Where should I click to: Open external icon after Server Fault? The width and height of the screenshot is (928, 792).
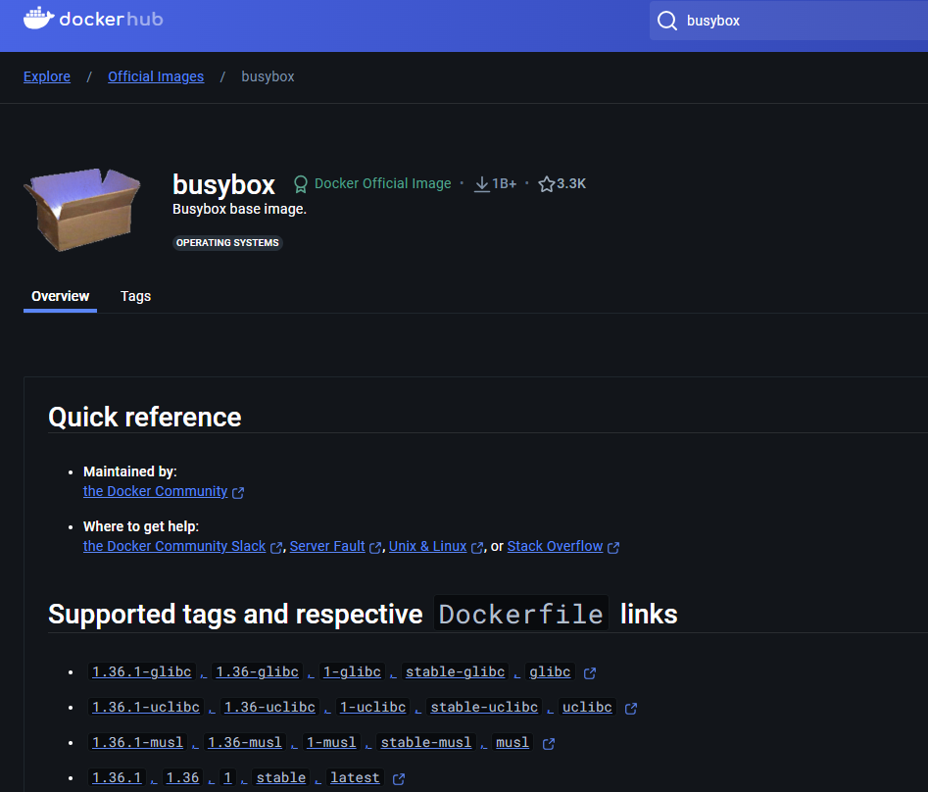(x=374, y=548)
